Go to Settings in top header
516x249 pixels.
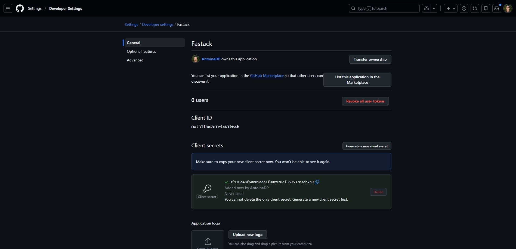[x=35, y=8]
